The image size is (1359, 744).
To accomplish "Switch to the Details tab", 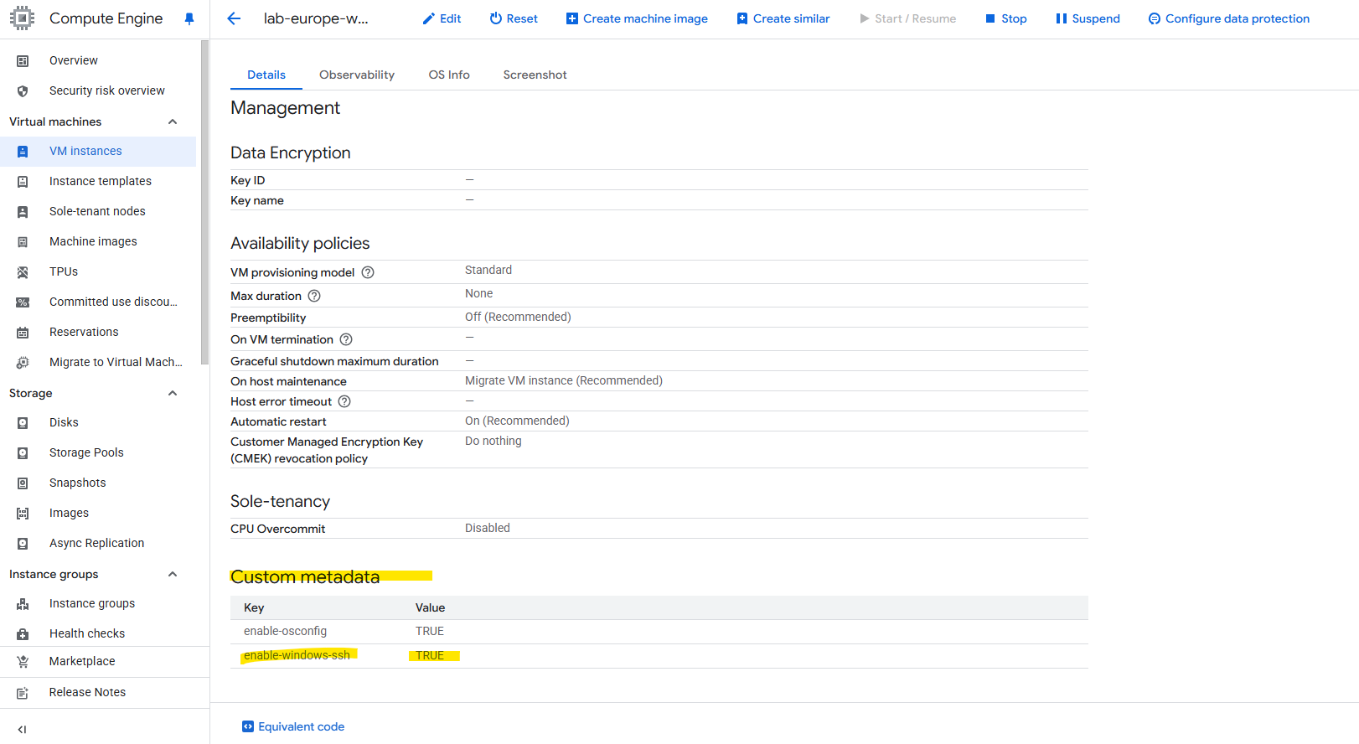I will [266, 75].
